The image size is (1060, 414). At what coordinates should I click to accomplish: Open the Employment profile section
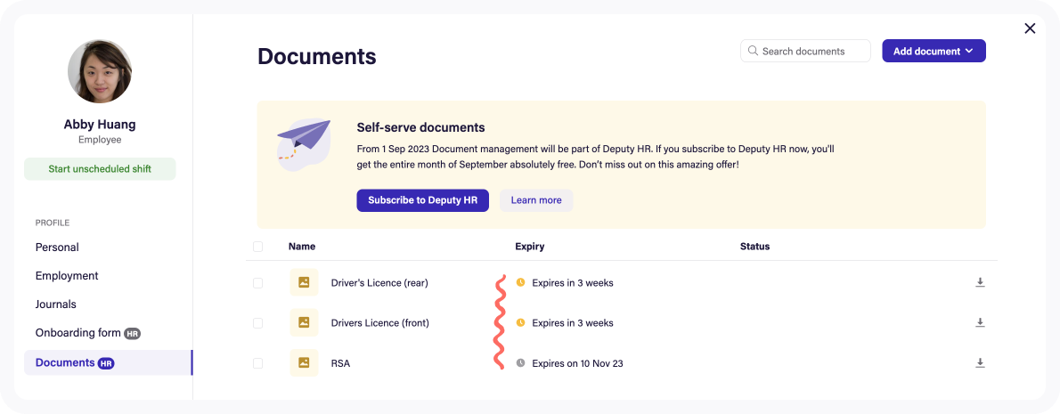tap(67, 275)
